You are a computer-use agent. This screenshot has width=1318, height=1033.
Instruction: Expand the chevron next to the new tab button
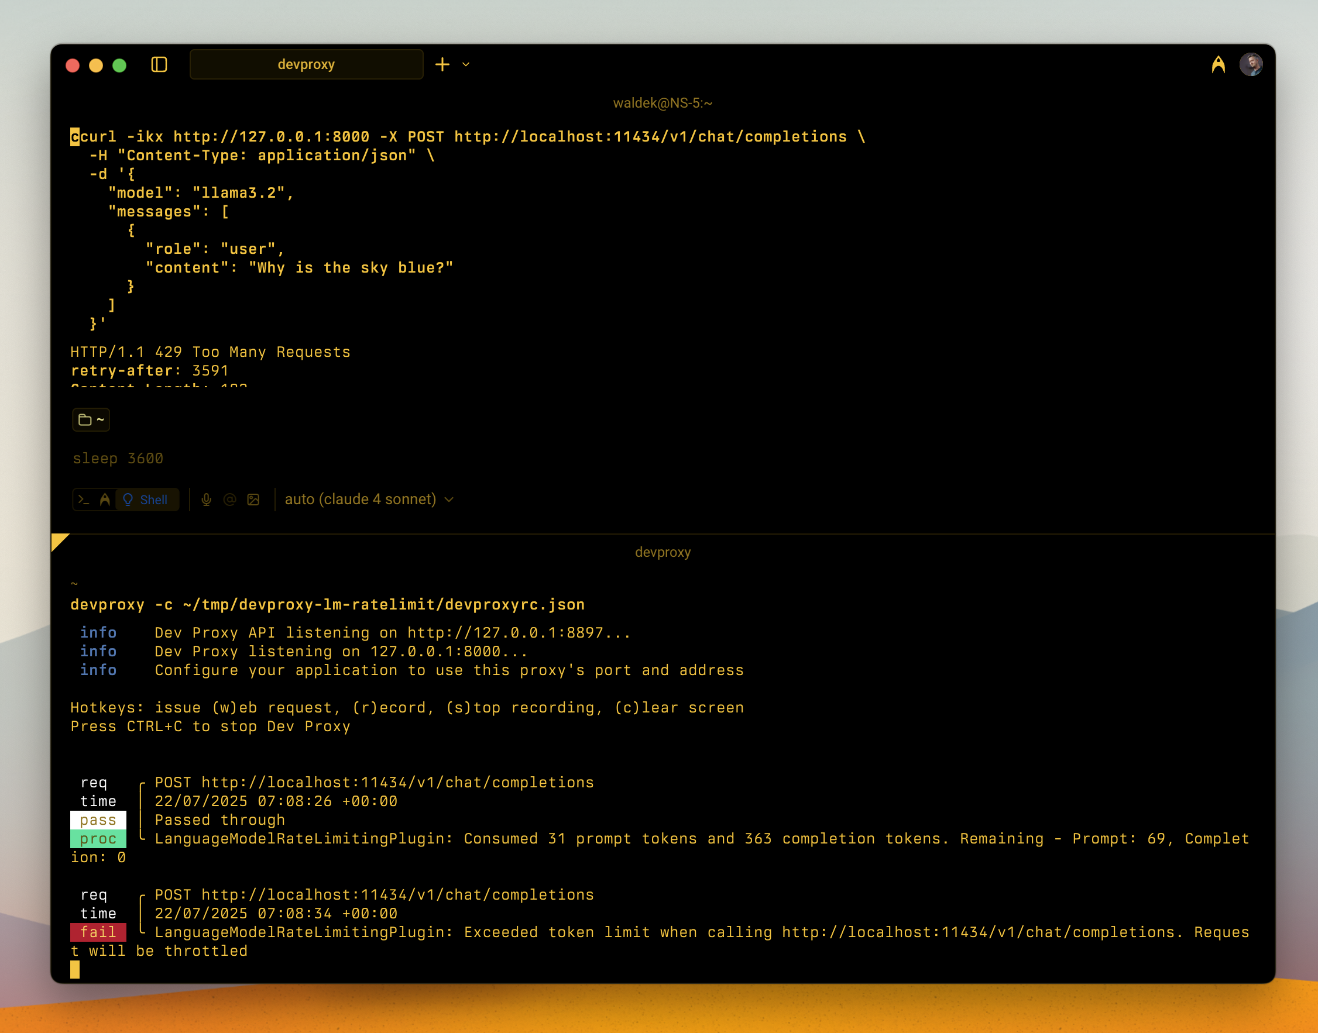[465, 65]
